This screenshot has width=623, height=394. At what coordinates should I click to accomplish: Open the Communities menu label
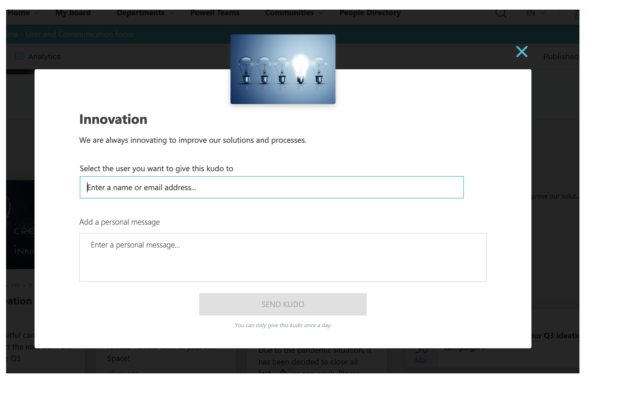tap(289, 13)
